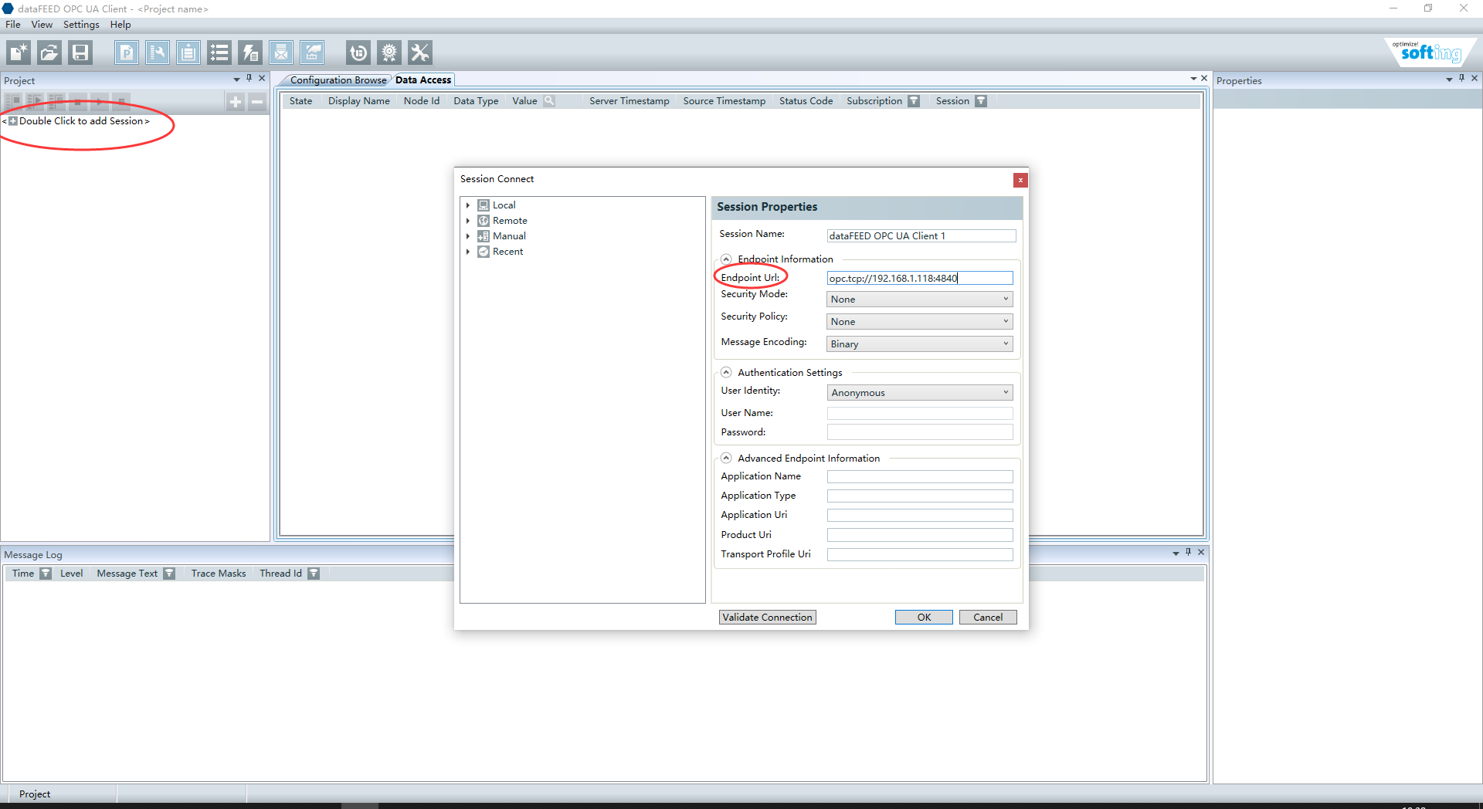Click the Trace Masks column header
The width and height of the screenshot is (1483, 809).
[x=219, y=574]
